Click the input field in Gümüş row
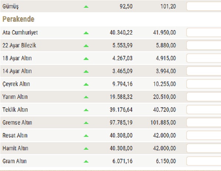 click(x=204, y=7)
